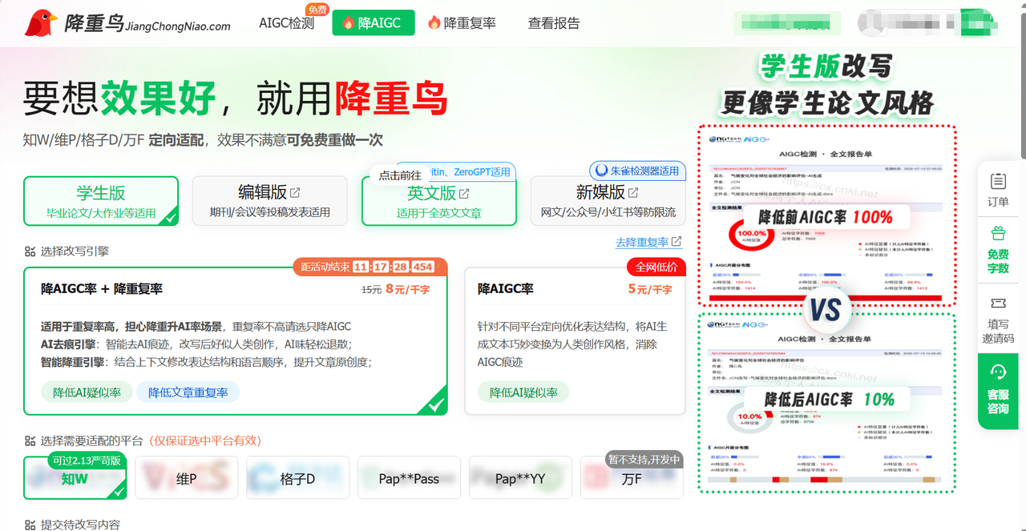1026x531 pixels.
Task: Select the Pap**Pass platform option
Action: [x=409, y=478]
